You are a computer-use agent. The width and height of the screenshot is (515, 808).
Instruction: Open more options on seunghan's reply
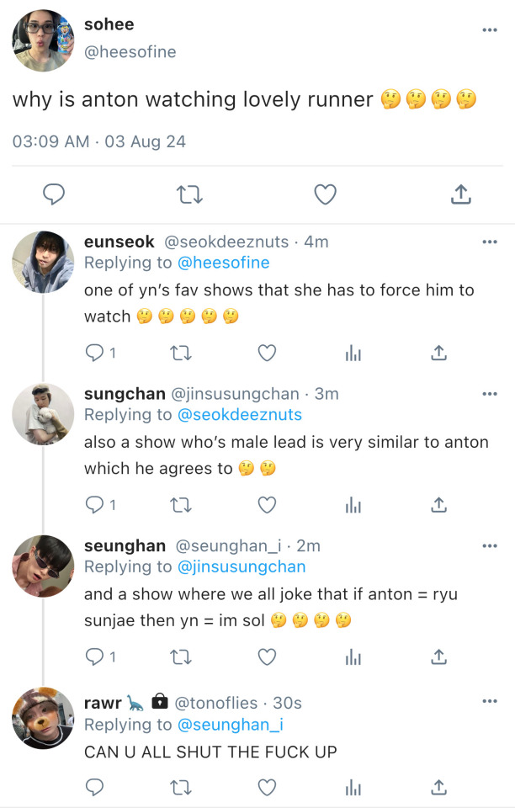[x=490, y=545]
